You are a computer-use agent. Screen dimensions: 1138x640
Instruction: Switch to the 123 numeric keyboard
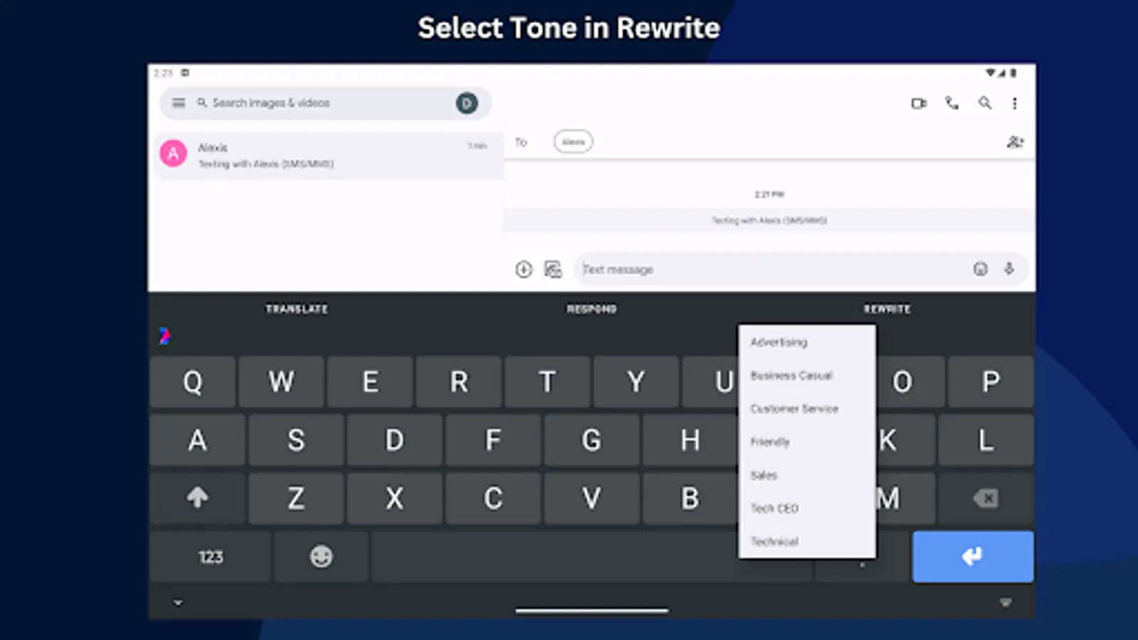pyautogui.click(x=211, y=557)
